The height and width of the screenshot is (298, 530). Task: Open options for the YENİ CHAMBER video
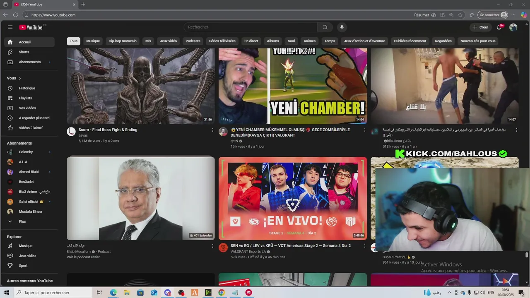click(x=365, y=130)
